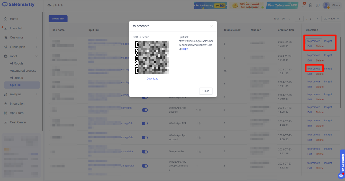Click the info icon beside Total clicks
This screenshot has width=345, height=181.
(239, 30)
